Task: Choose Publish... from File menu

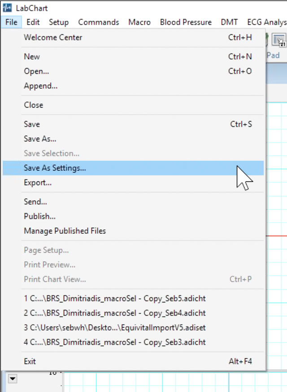Action: coord(39,216)
